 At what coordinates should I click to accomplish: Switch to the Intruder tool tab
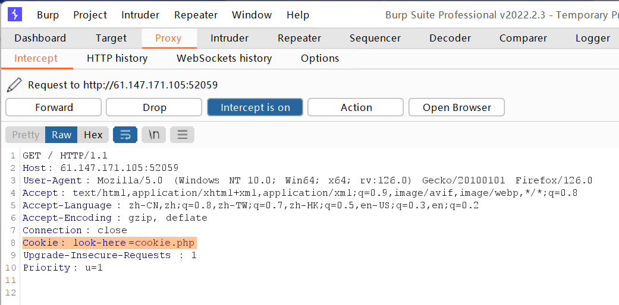tap(230, 38)
